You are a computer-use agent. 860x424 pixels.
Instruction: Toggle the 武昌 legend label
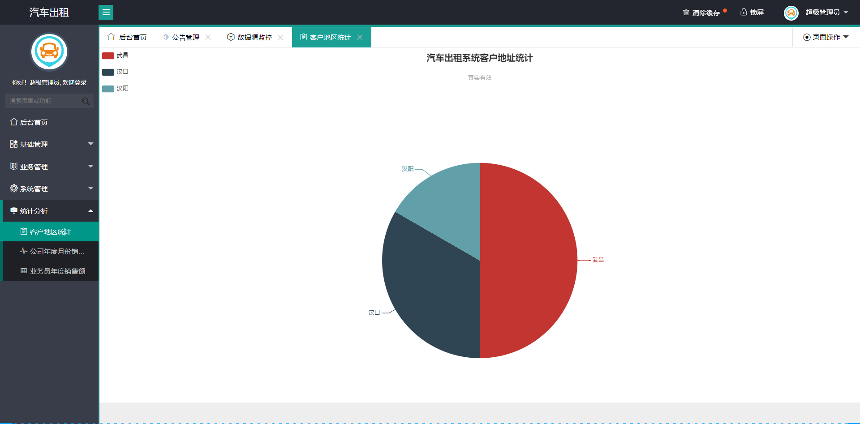[x=122, y=56]
